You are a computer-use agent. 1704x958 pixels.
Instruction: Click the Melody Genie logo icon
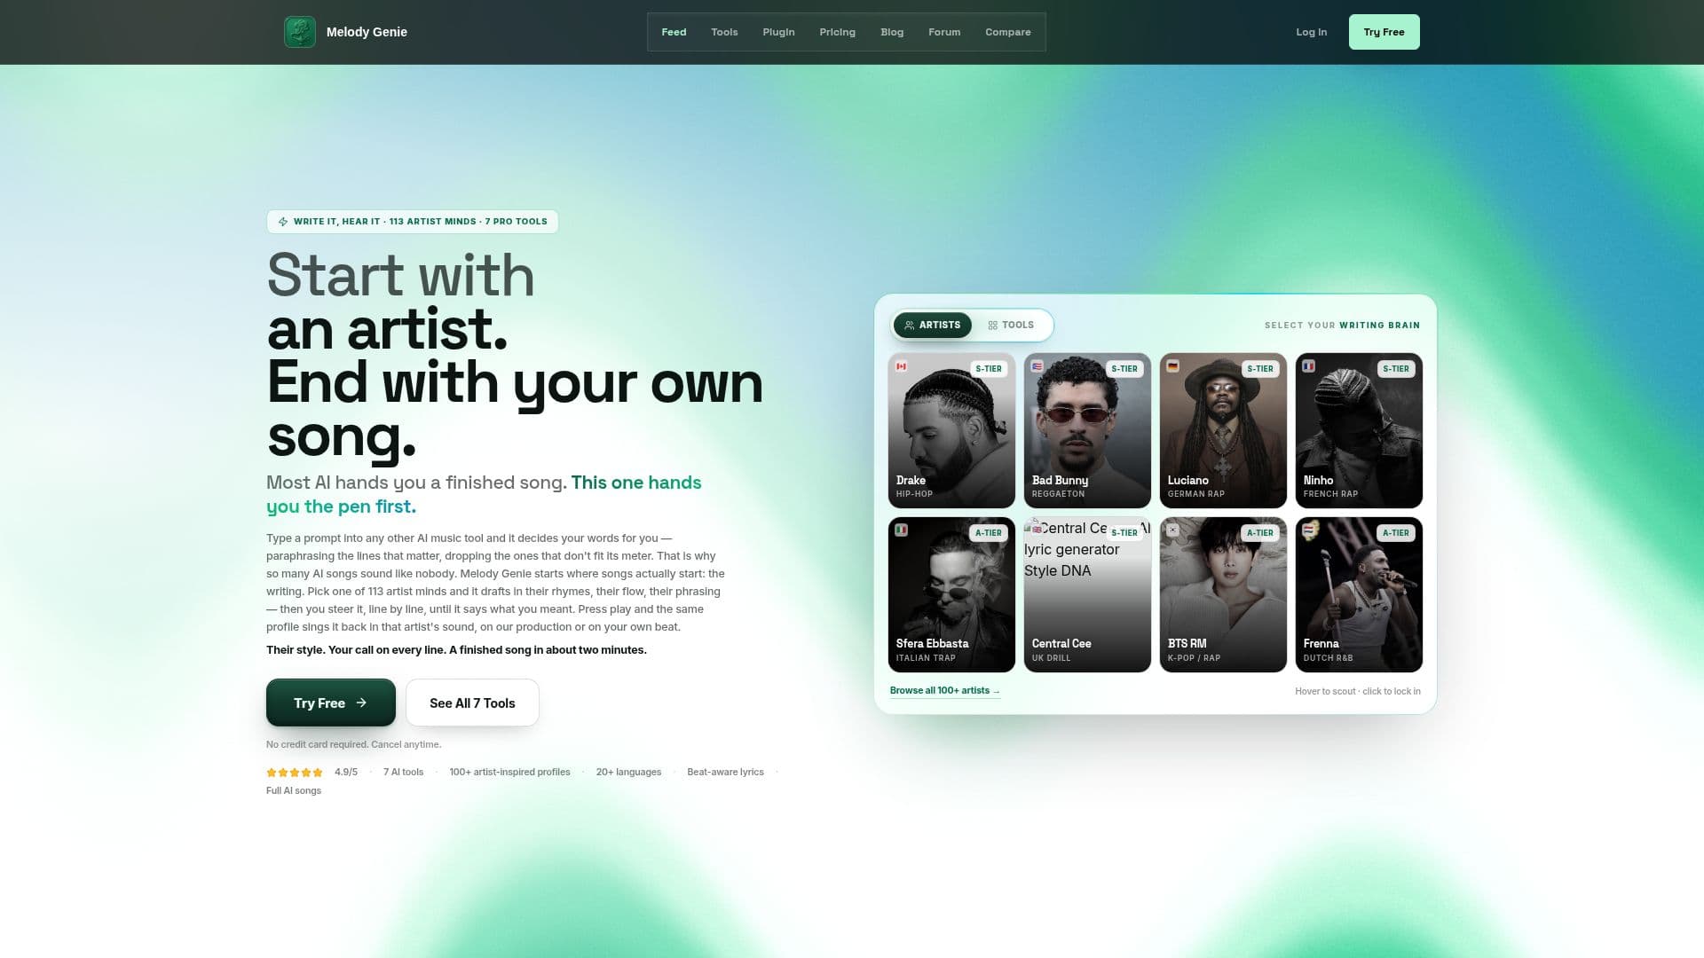[299, 32]
